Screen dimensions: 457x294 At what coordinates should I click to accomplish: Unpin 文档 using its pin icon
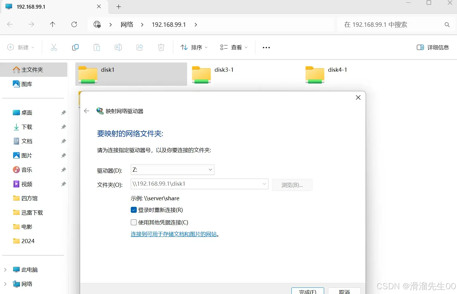coord(63,141)
